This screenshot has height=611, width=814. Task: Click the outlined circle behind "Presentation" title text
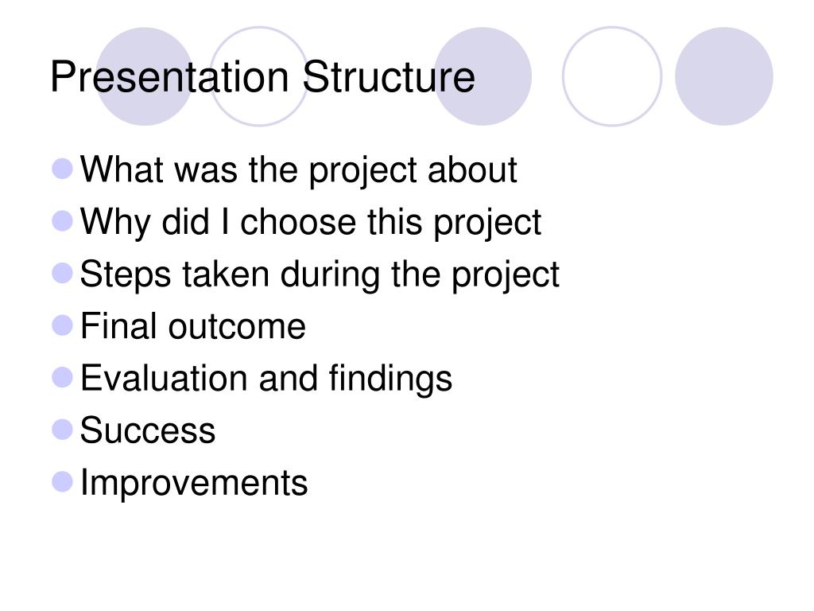click(259, 76)
